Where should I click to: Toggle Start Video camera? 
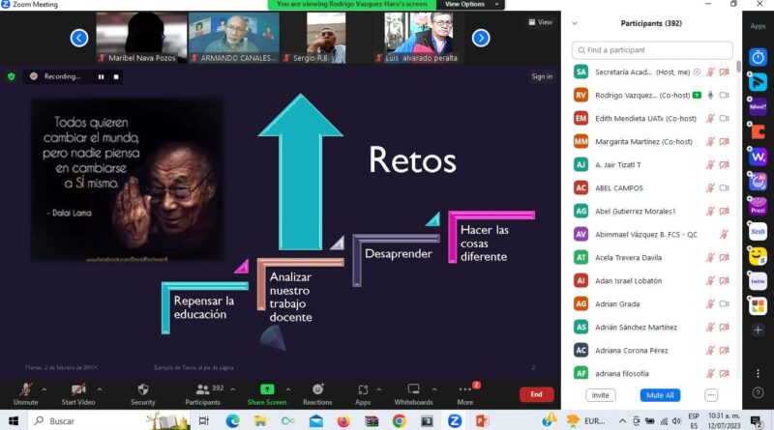(77, 388)
